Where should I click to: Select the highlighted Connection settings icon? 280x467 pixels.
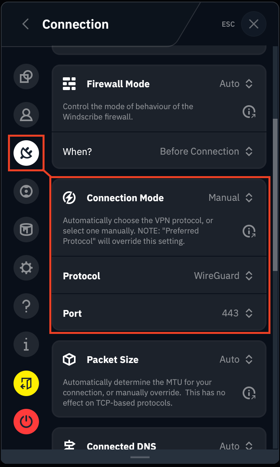pyautogui.click(x=26, y=153)
